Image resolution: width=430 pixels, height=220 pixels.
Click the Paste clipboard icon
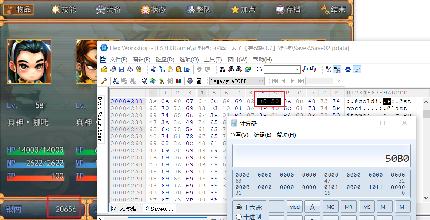click(170, 69)
